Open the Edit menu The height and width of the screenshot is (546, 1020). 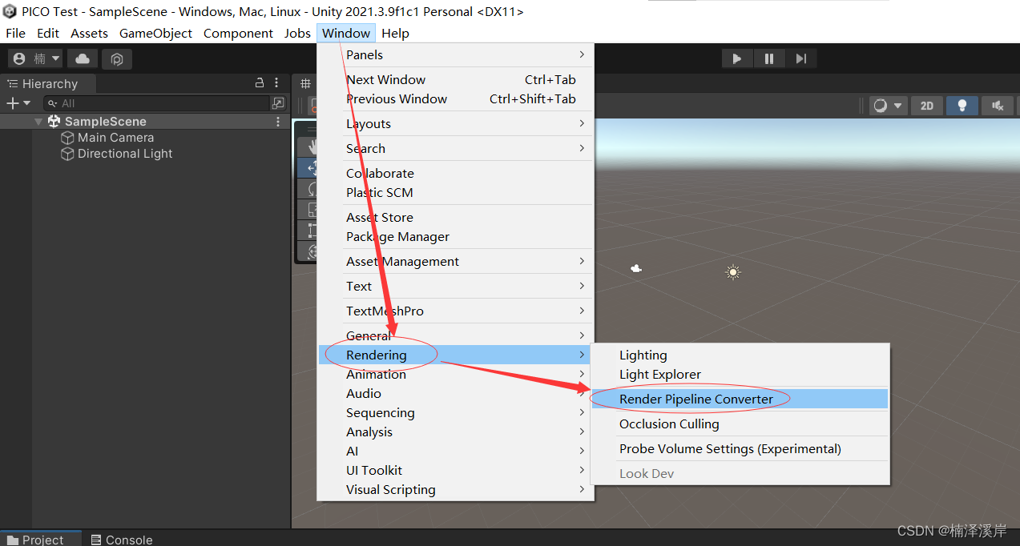(48, 33)
